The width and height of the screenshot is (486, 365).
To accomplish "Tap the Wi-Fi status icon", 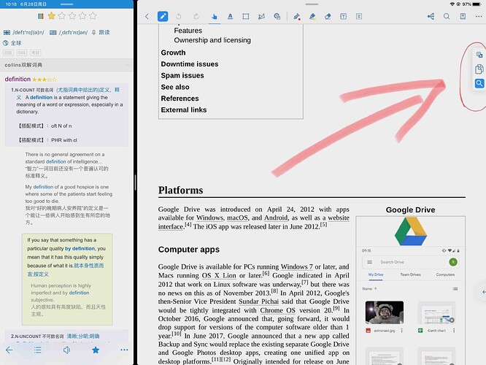I will (452, 4).
